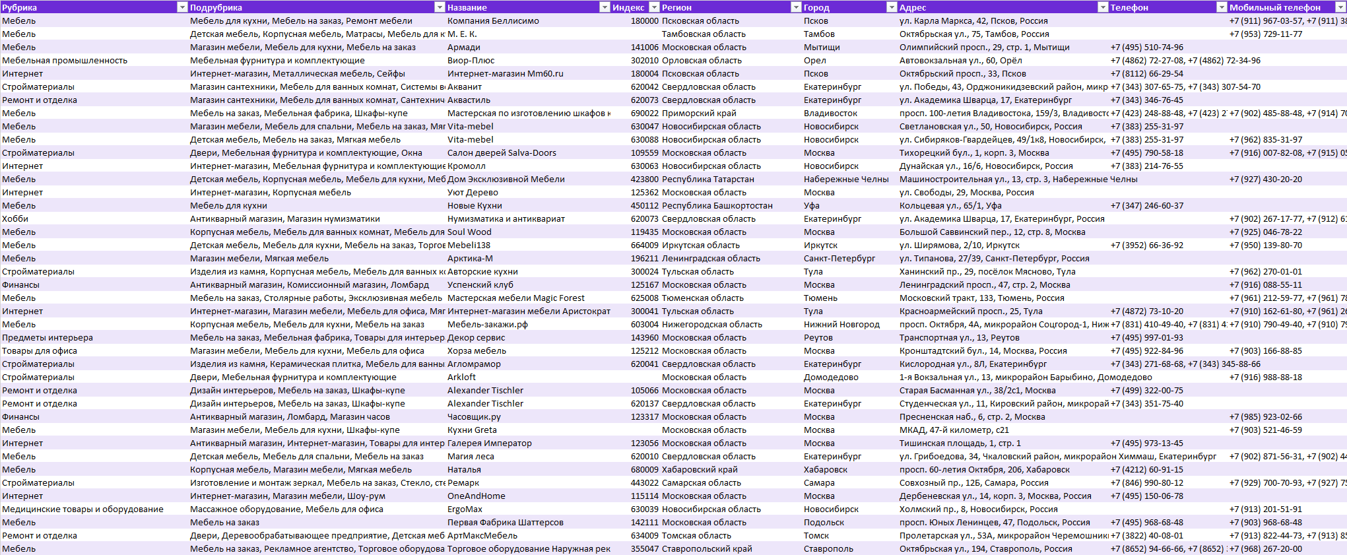1347x555 pixels.
Task: Select the cell 'ErgoMax'
Action: pyautogui.click(x=528, y=509)
